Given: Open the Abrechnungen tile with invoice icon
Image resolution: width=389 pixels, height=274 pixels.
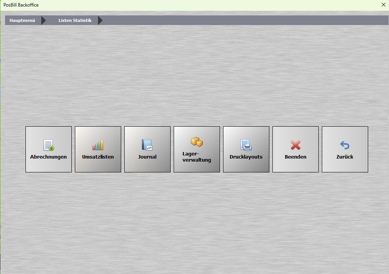Looking at the screenshot, I should [49, 149].
